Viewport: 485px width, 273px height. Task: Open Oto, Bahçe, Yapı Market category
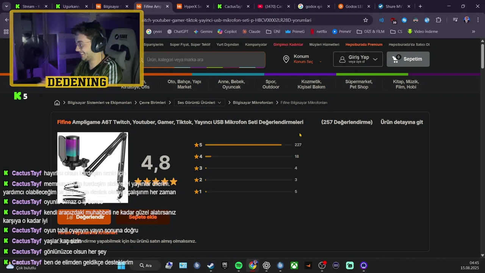185,84
